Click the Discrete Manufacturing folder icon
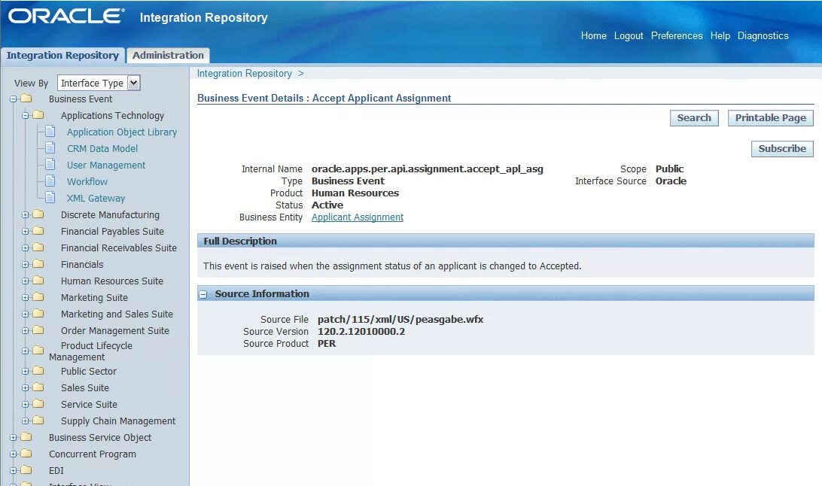822x486 pixels. tap(38, 214)
